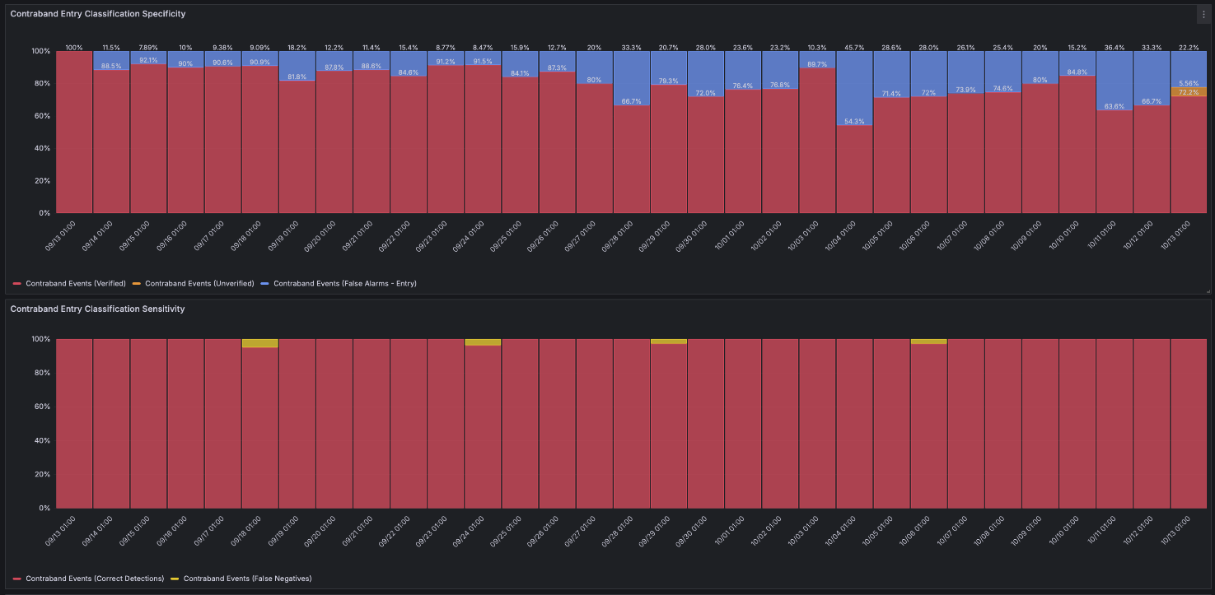The image size is (1215, 595).
Task: Click the orange Unverified segment on the 10/13 bar
Action: tap(1189, 91)
